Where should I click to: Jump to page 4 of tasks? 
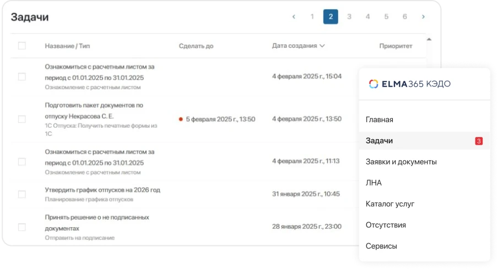coord(367,17)
